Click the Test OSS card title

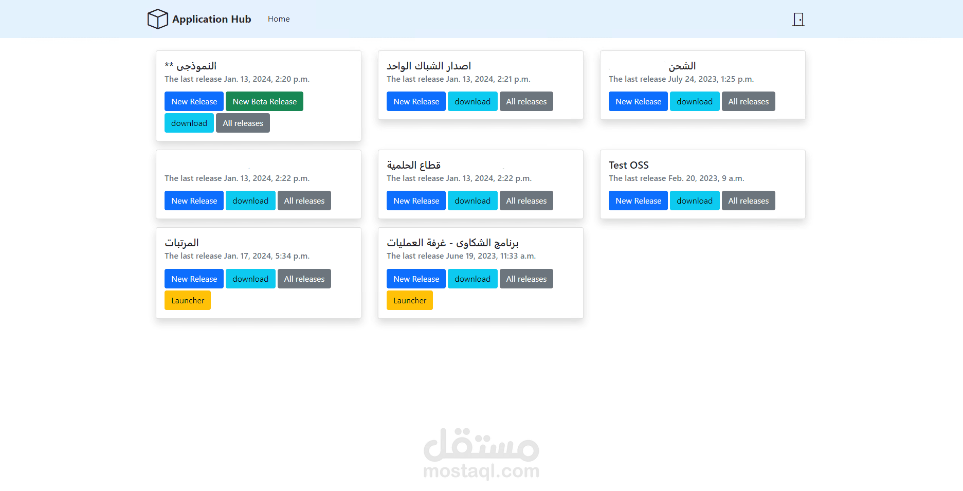pyautogui.click(x=629, y=165)
